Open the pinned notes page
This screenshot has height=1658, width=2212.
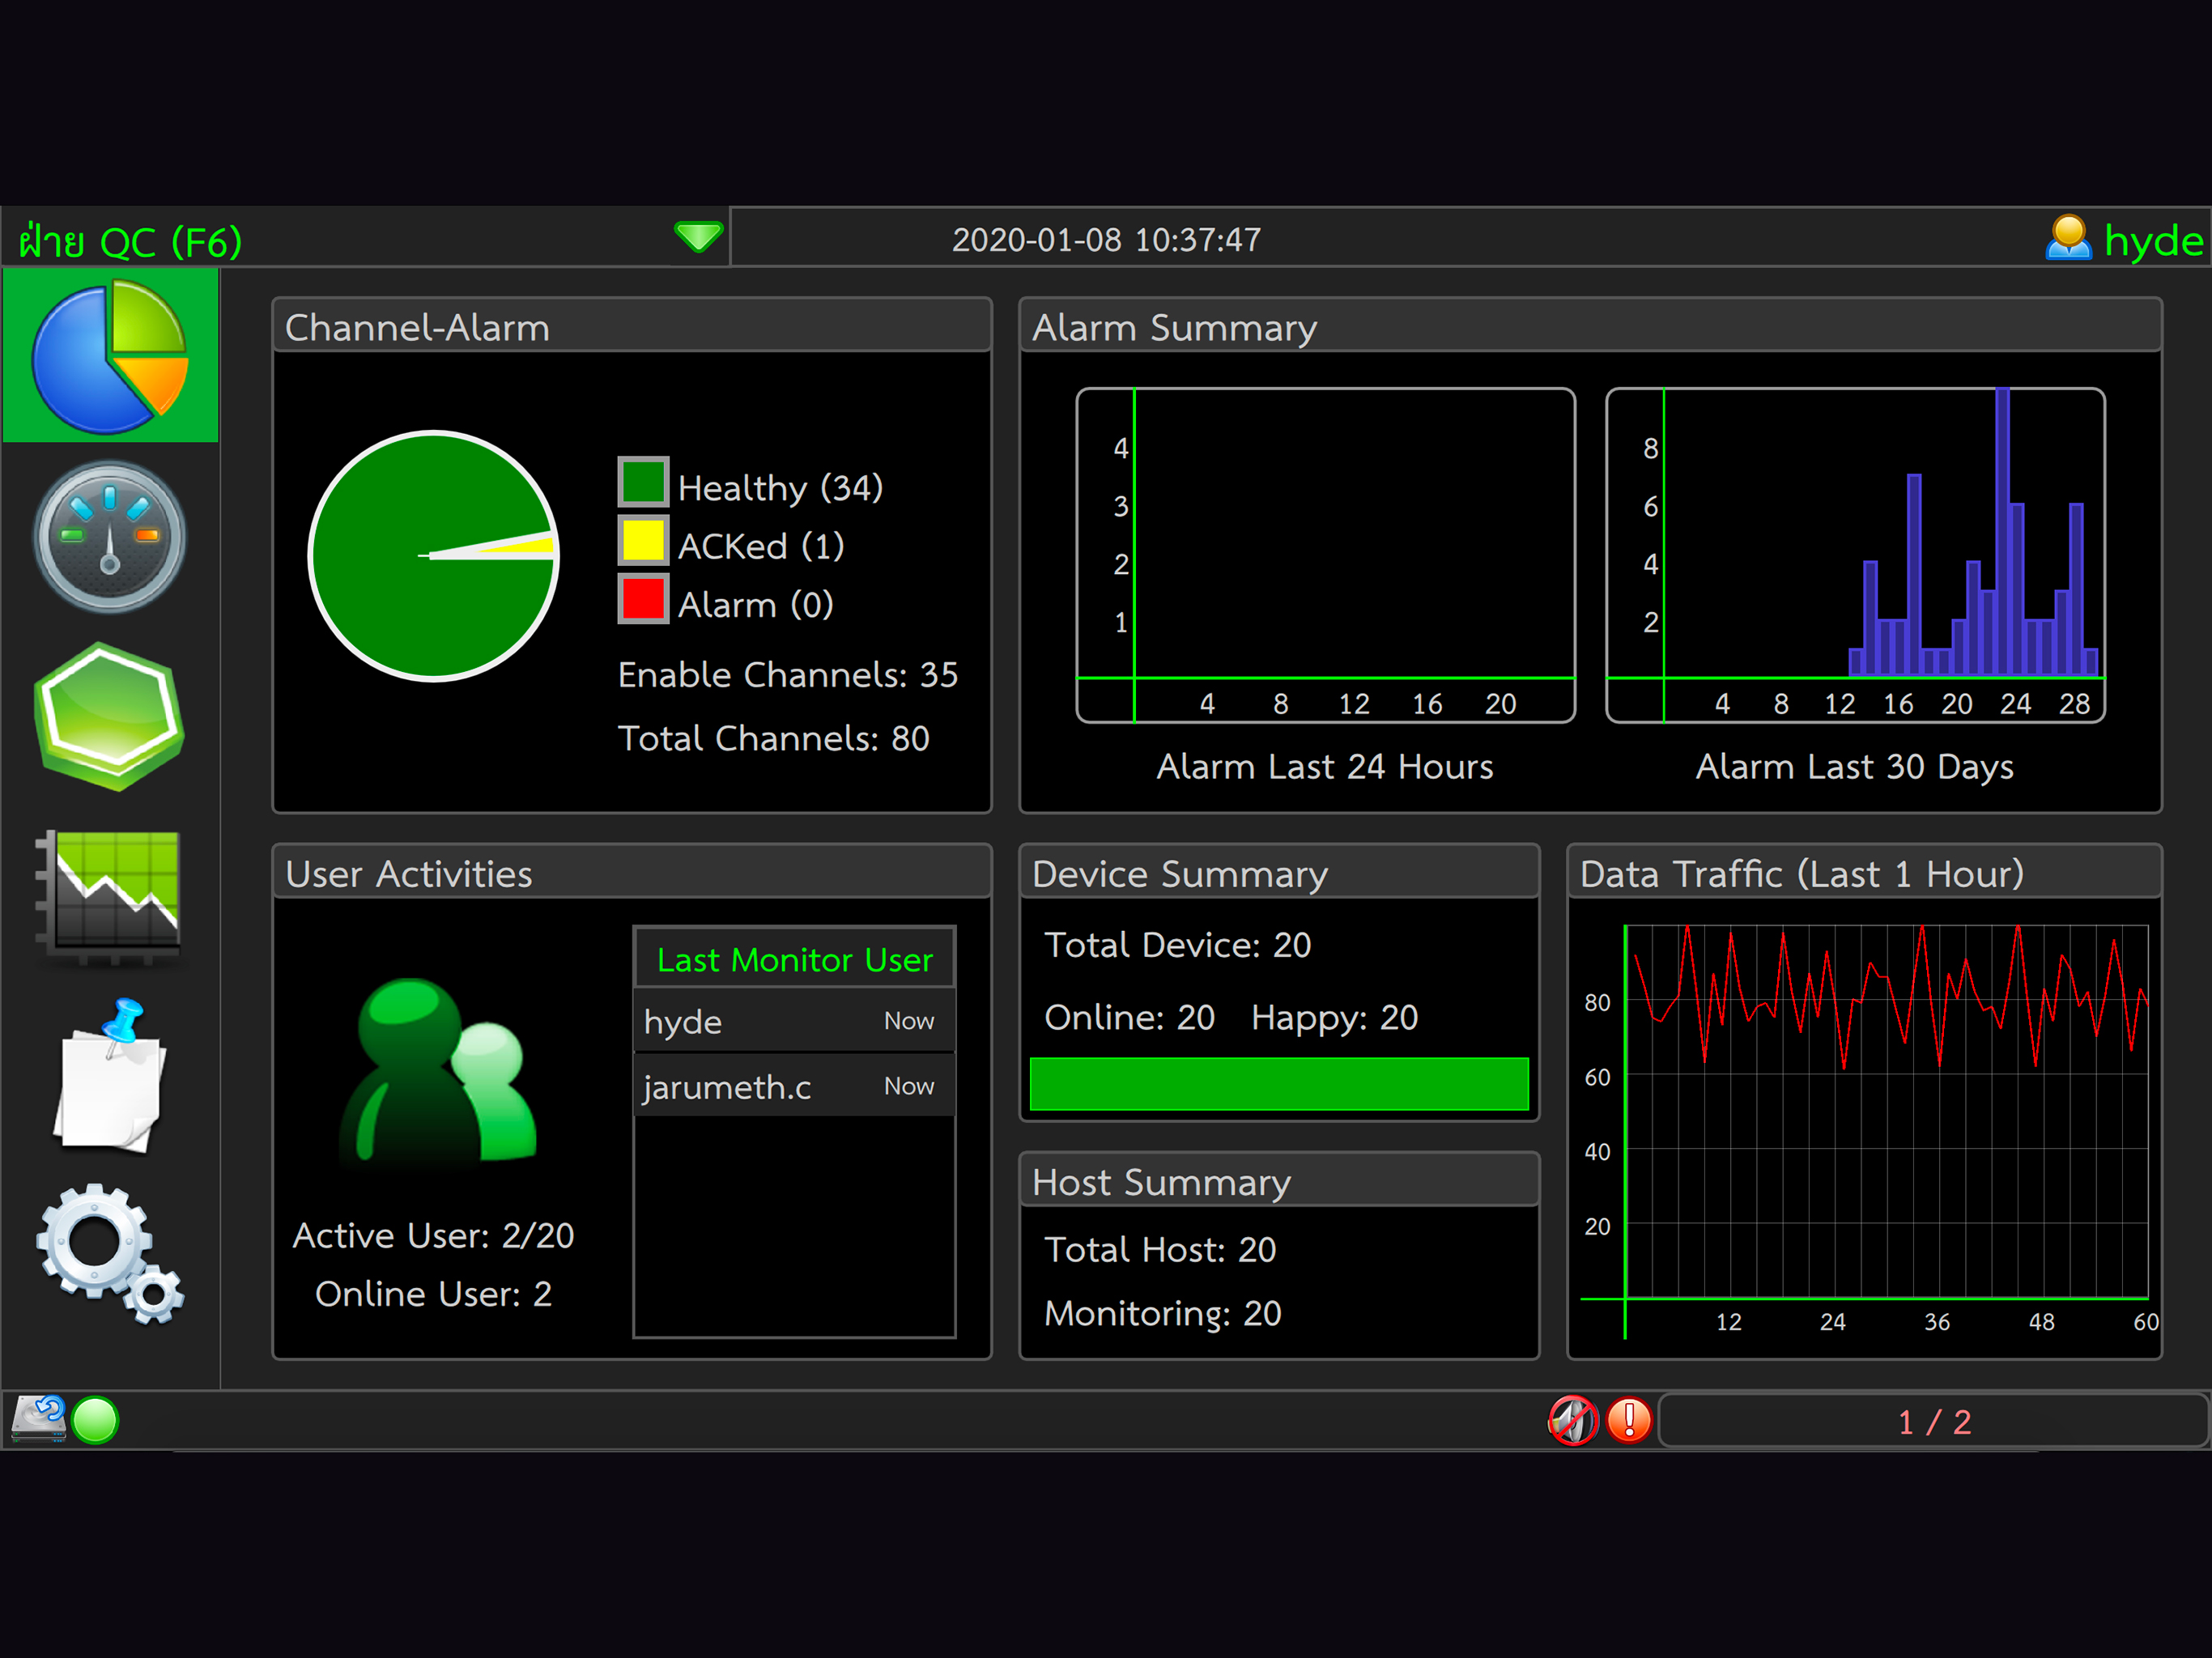tap(110, 1075)
